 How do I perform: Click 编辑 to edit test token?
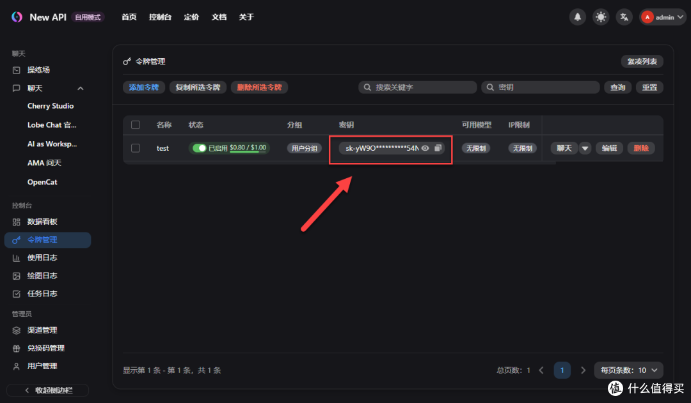[610, 148]
